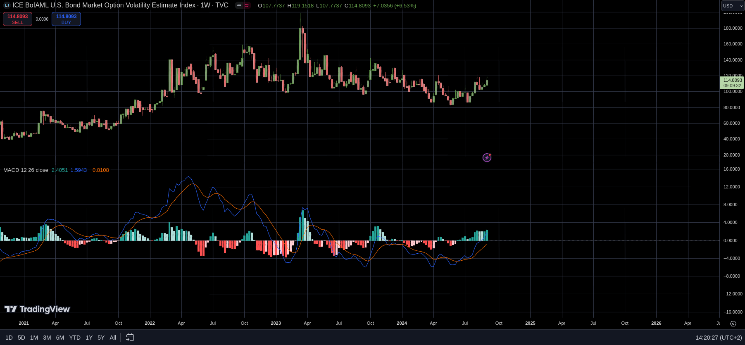The height and width of the screenshot is (345, 745).
Task: Expand the USD currency dropdown
Action: (733, 6)
